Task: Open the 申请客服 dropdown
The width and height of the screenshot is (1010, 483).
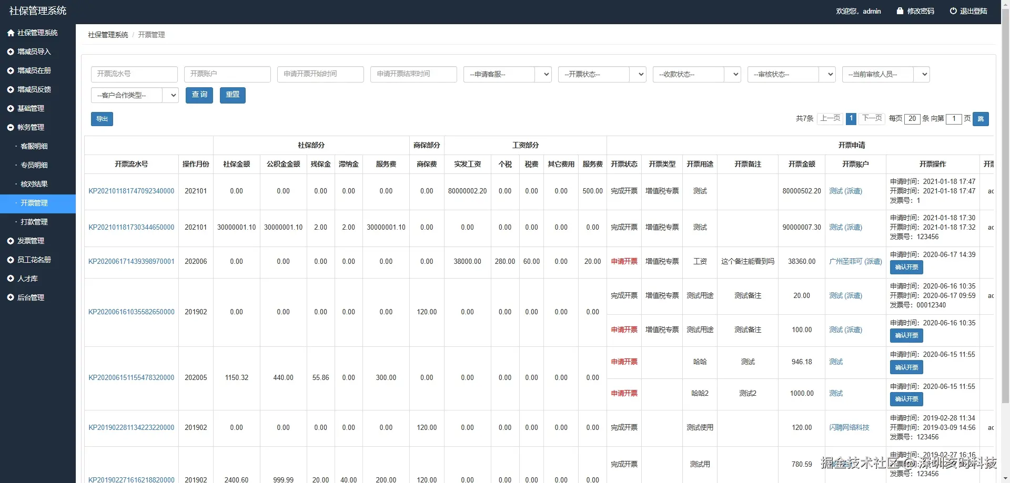Action: [508, 75]
